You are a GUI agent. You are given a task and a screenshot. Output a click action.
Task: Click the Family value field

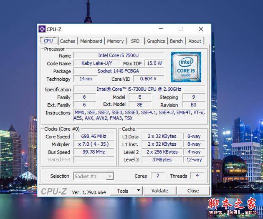point(84,97)
